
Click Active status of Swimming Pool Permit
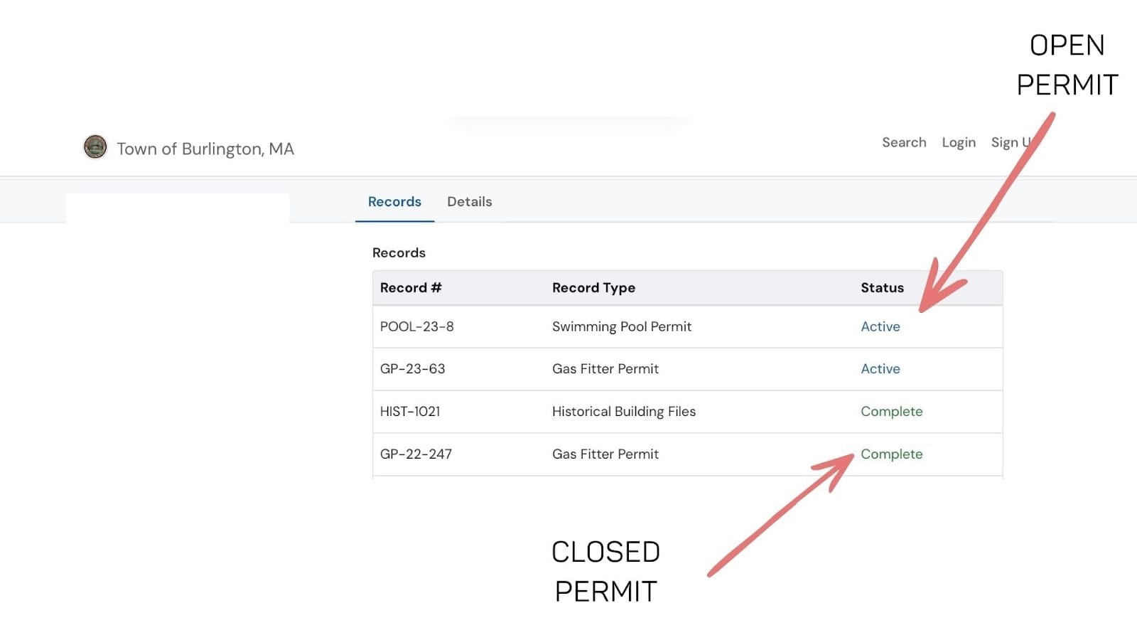[880, 326]
